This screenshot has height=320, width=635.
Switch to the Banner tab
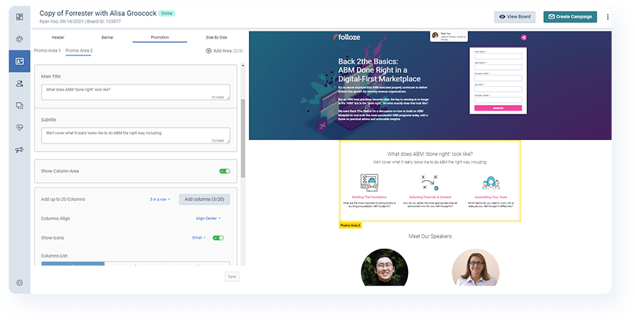107,36
